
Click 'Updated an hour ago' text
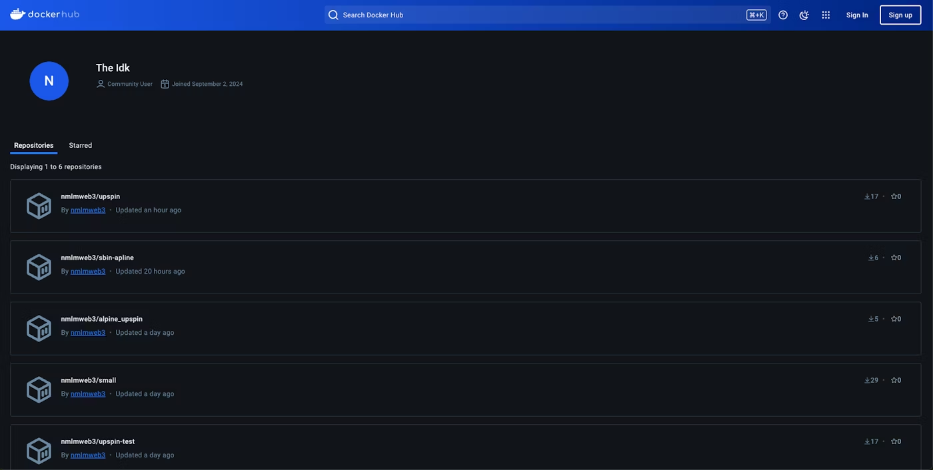(149, 210)
